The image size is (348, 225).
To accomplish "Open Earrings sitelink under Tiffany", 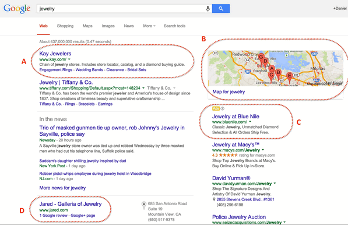I will [105, 104].
